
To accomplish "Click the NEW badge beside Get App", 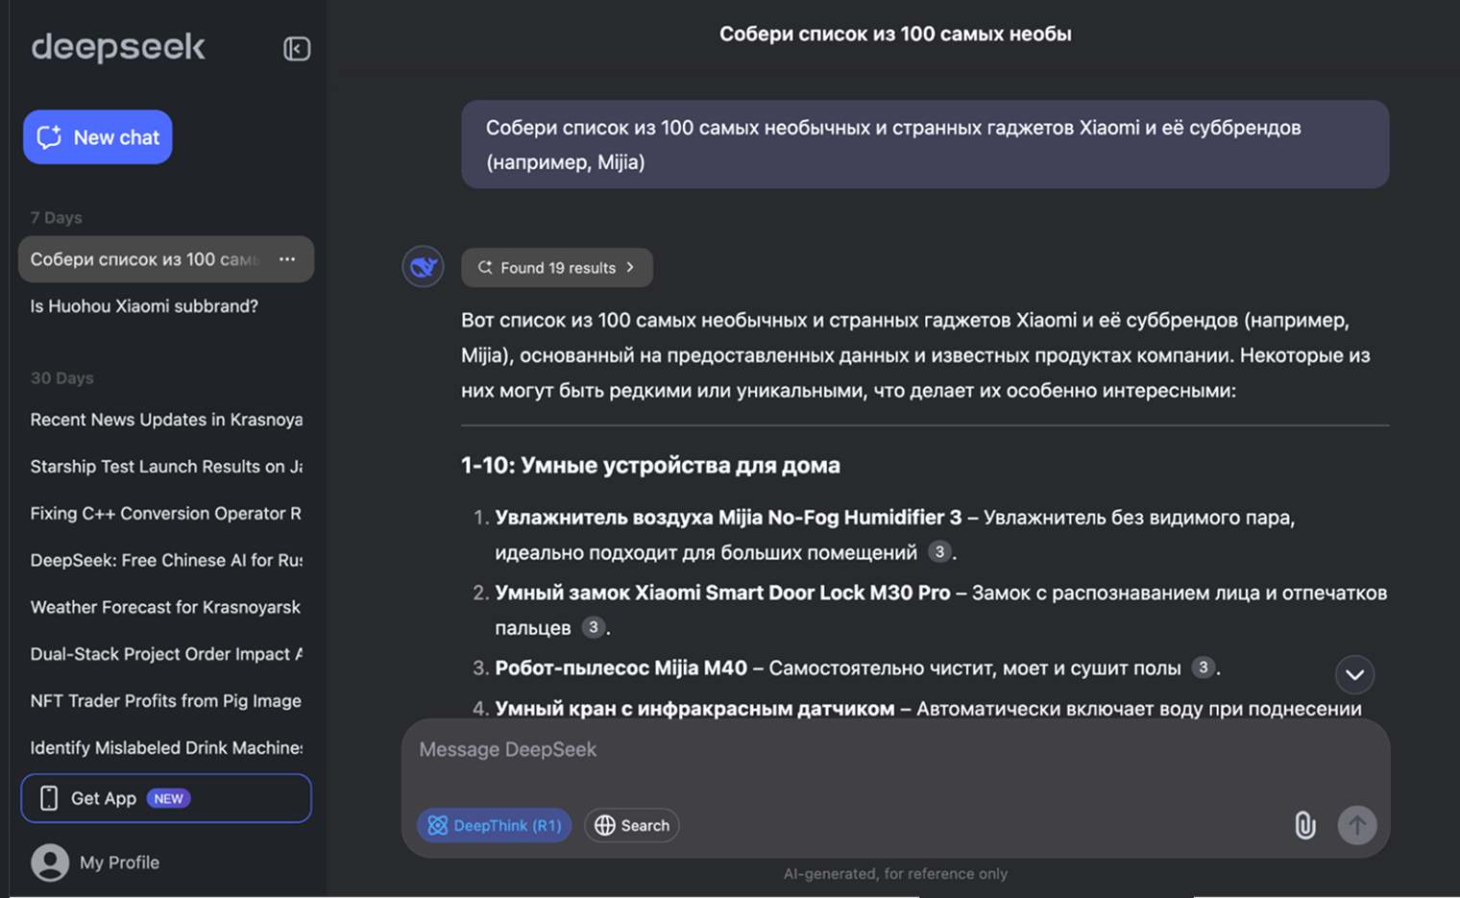I will [168, 798].
